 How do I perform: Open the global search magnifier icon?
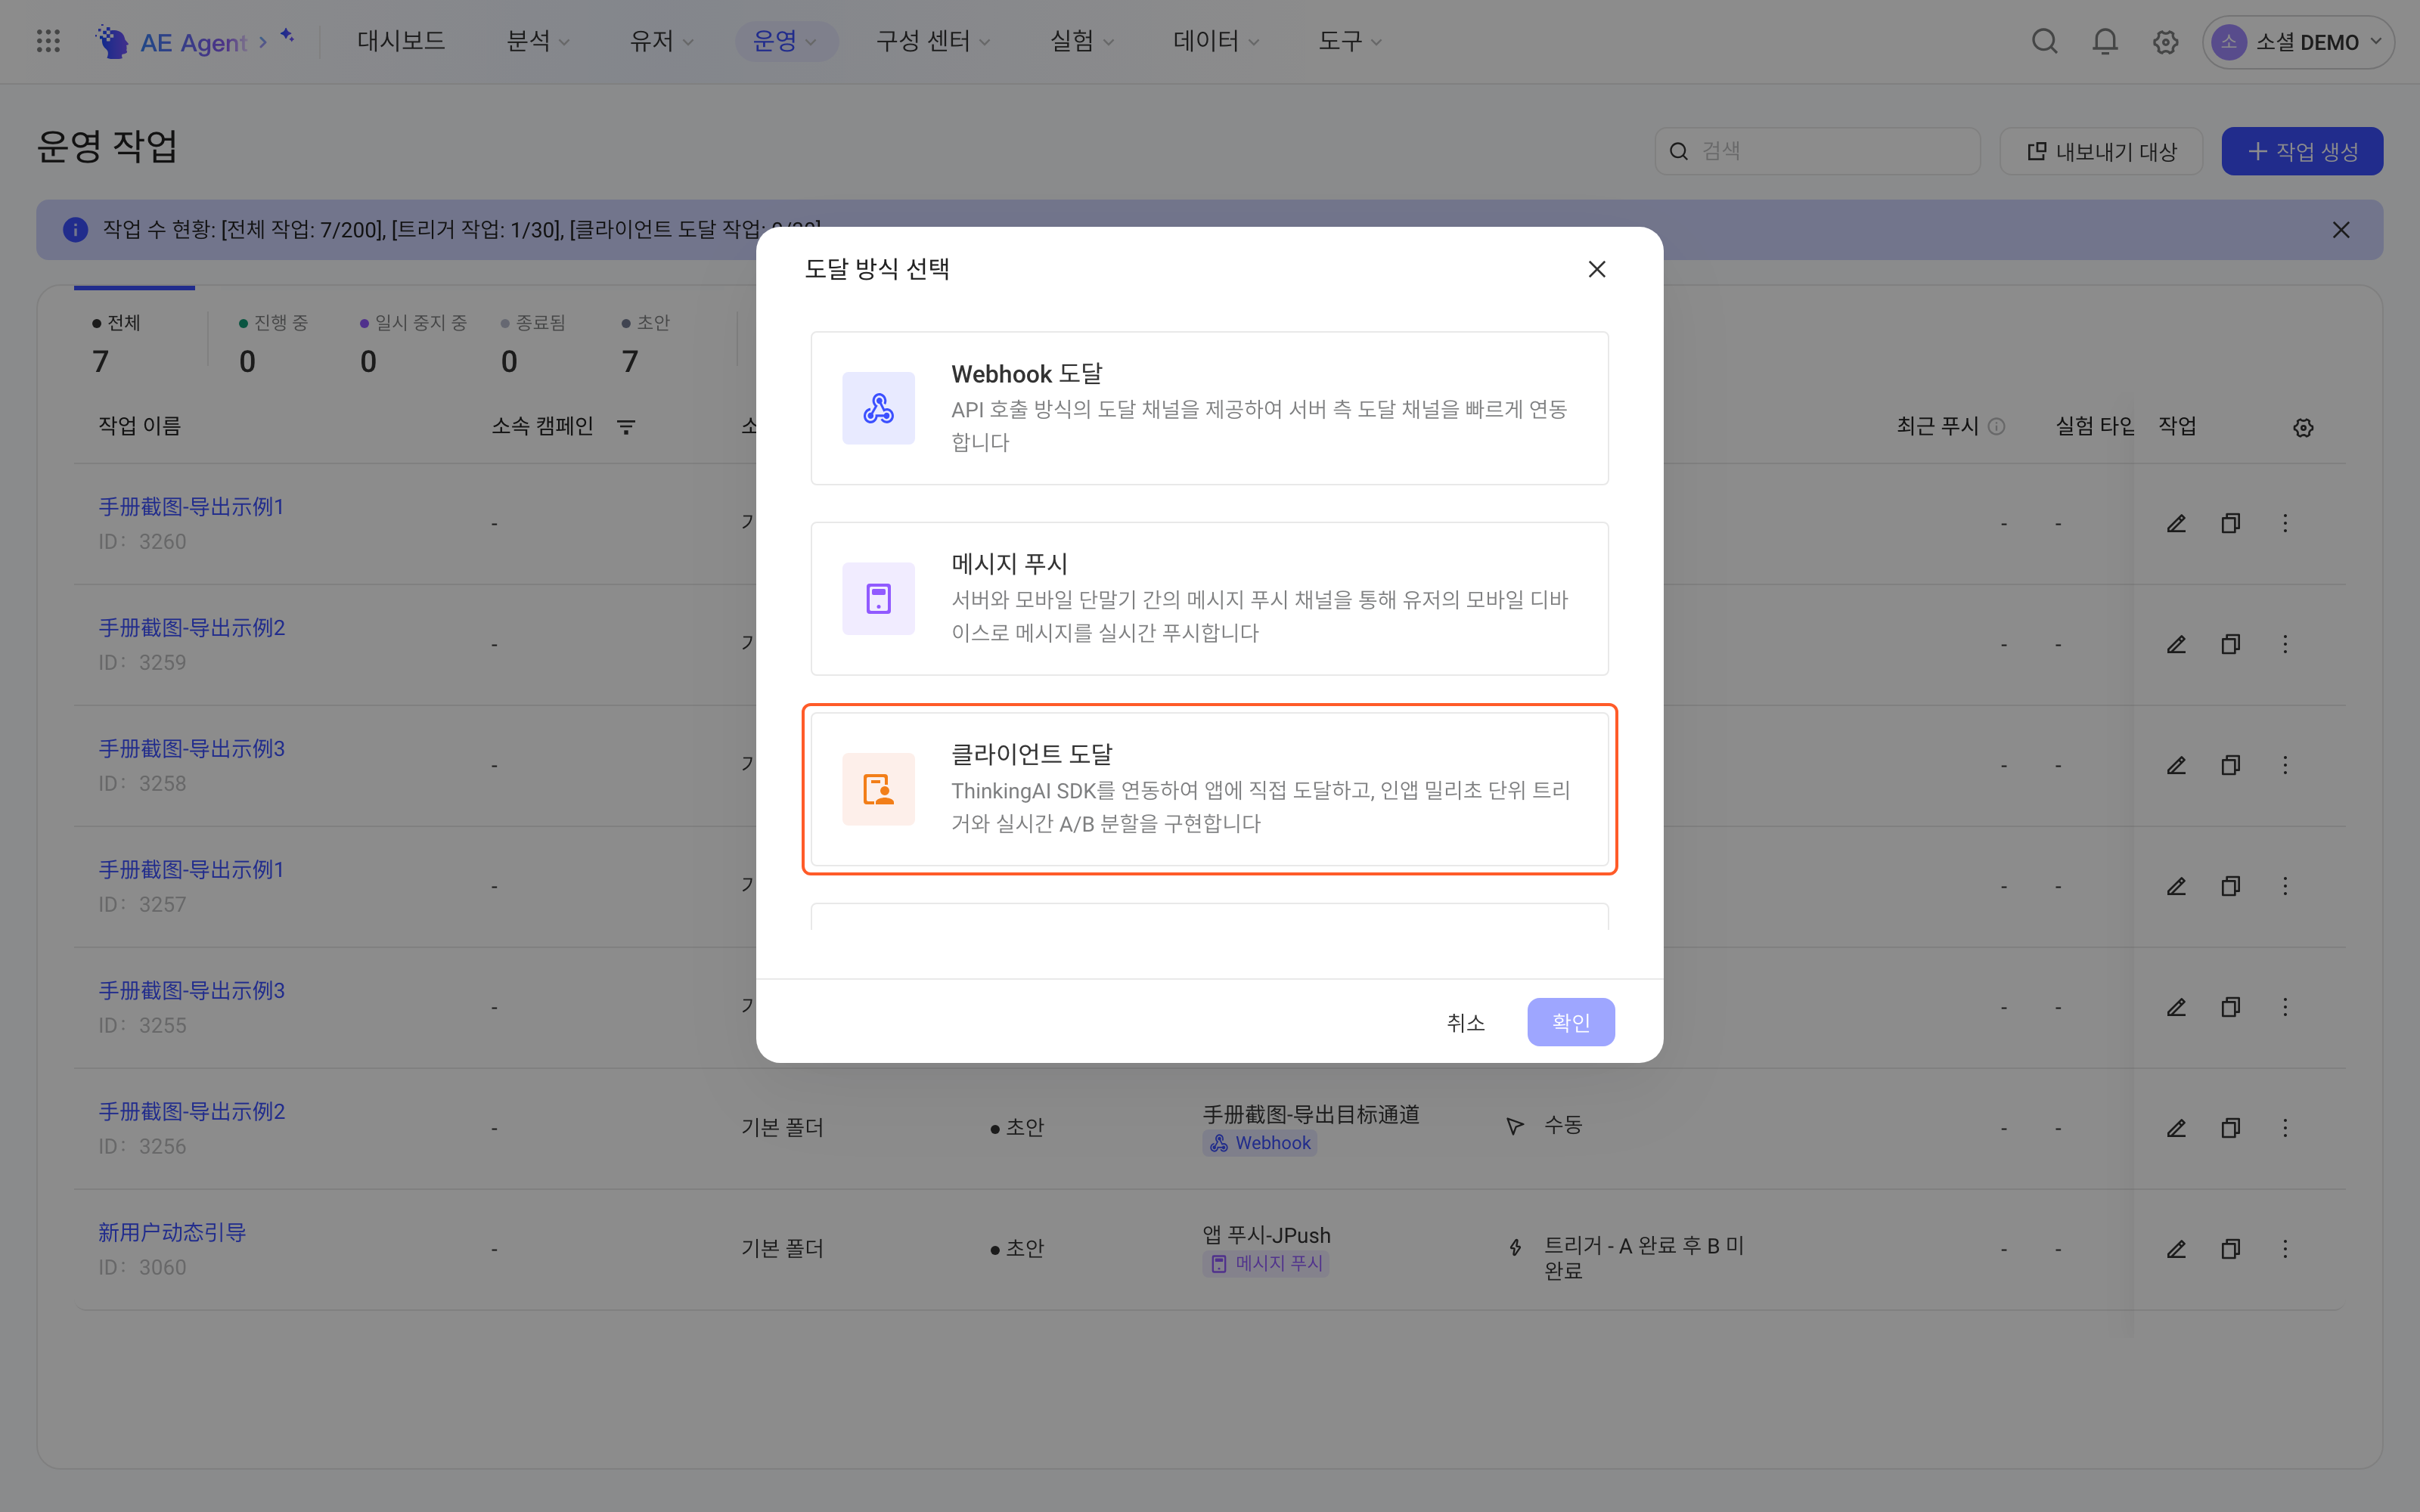tap(2044, 41)
